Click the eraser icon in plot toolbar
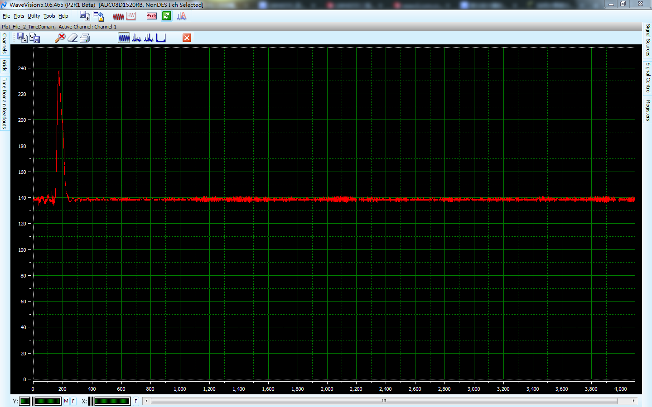This screenshot has height=407, width=652. point(72,38)
